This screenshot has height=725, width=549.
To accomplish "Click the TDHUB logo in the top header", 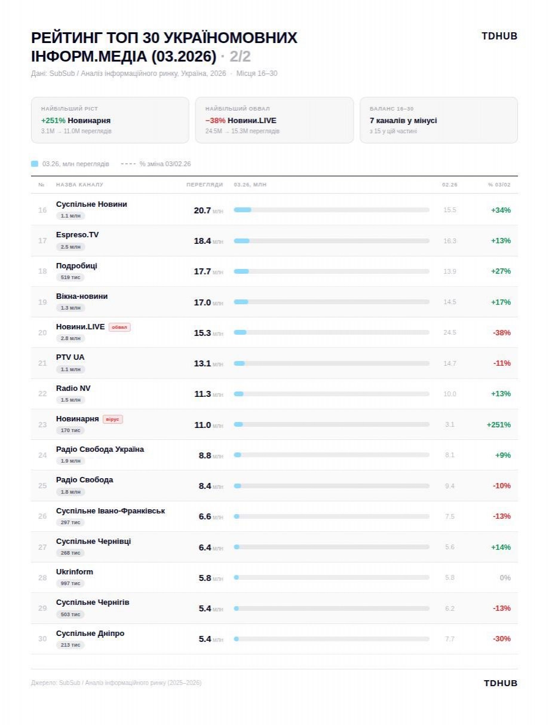I will coord(499,36).
